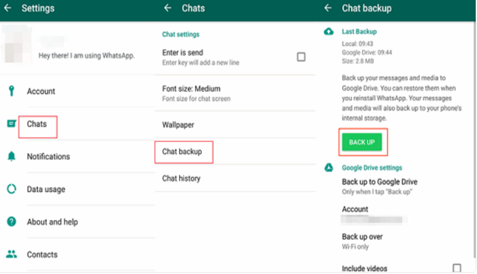477x274 pixels.
Task: Click the data usage circle icon
Action: pos(11,189)
